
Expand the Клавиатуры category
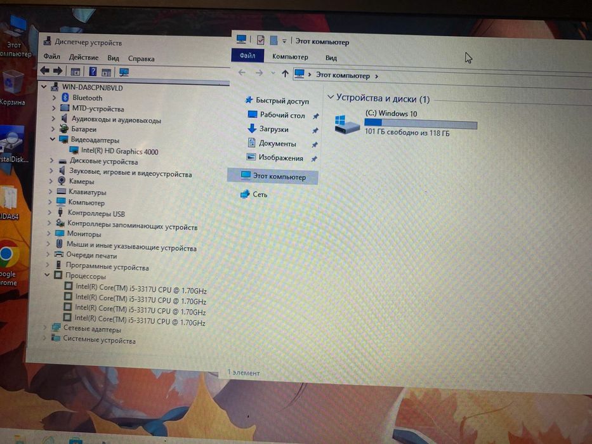51,192
